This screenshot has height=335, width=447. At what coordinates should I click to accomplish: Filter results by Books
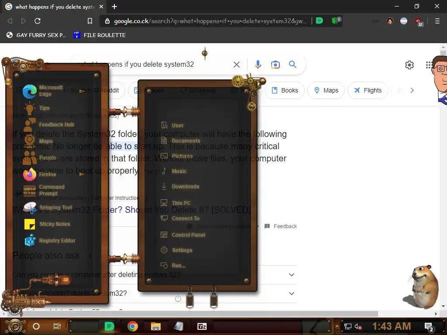click(x=285, y=90)
